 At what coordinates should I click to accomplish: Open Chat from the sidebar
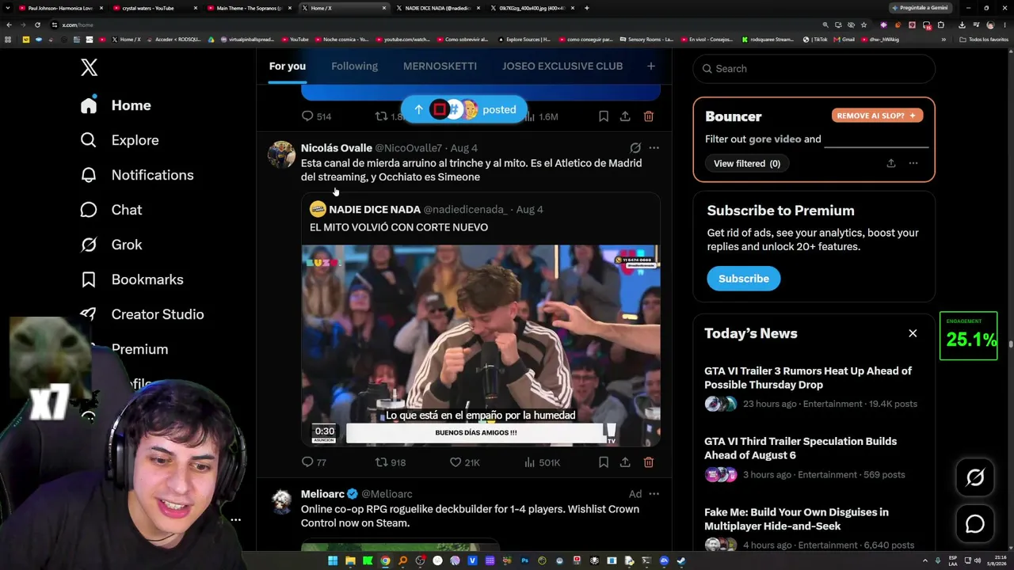[111, 210]
